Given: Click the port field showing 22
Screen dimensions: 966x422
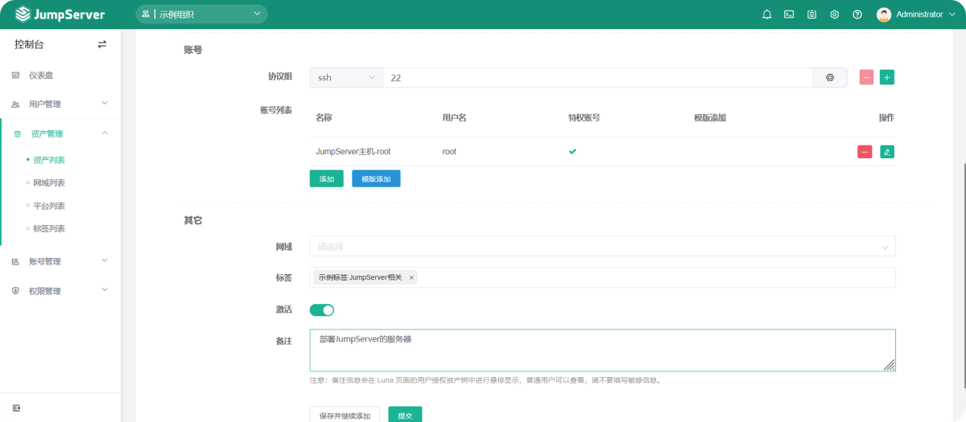Looking at the screenshot, I should (597, 78).
